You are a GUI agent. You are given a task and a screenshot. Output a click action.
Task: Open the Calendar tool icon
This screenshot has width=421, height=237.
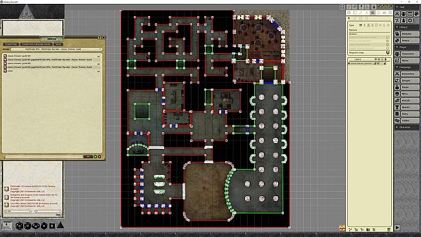(410, 14)
